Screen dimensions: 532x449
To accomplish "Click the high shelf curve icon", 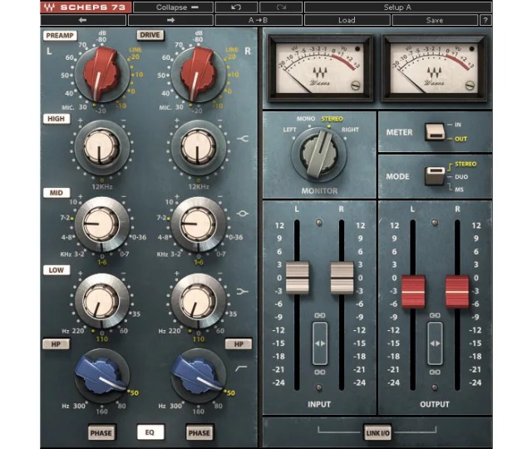I will (x=243, y=139).
